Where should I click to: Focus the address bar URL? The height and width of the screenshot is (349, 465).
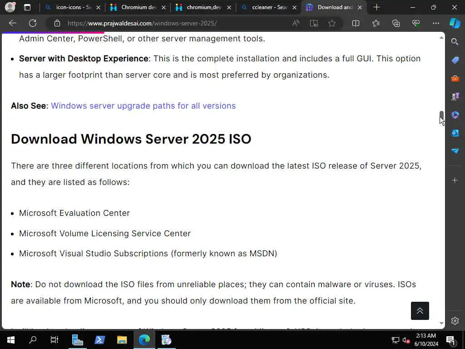pyautogui.click(x=142, y=23)
